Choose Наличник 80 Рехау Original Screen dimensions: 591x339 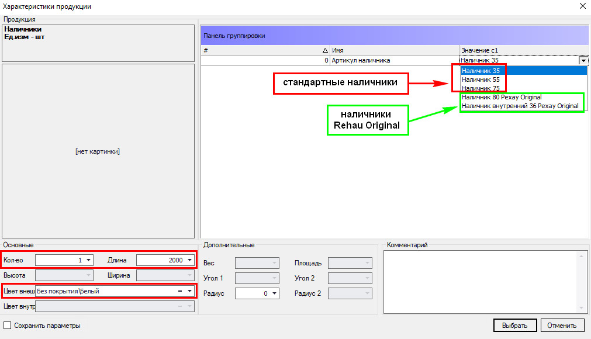click(x=524, y=97)
